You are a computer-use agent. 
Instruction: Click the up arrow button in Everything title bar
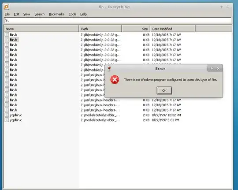(x=221, y=7)
